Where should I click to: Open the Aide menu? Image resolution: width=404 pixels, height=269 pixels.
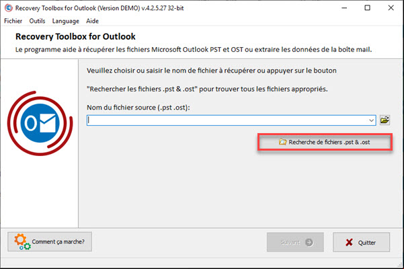[x=92, y=21]
